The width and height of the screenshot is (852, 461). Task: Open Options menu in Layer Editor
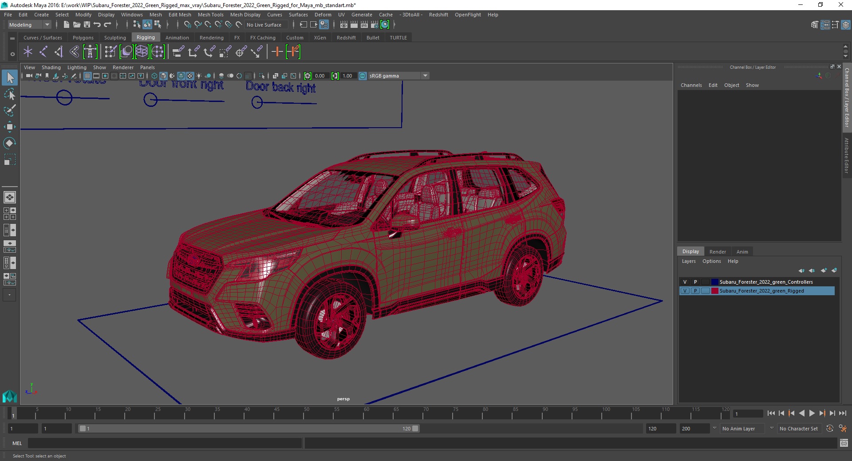[711, 261]
